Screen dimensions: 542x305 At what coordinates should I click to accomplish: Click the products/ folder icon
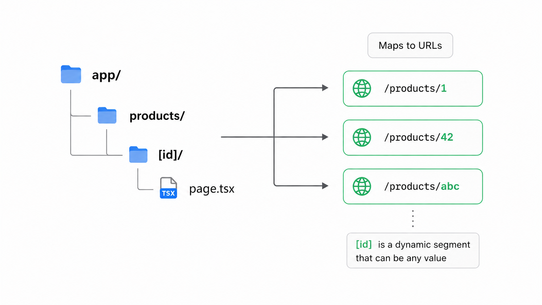(107, 115)
